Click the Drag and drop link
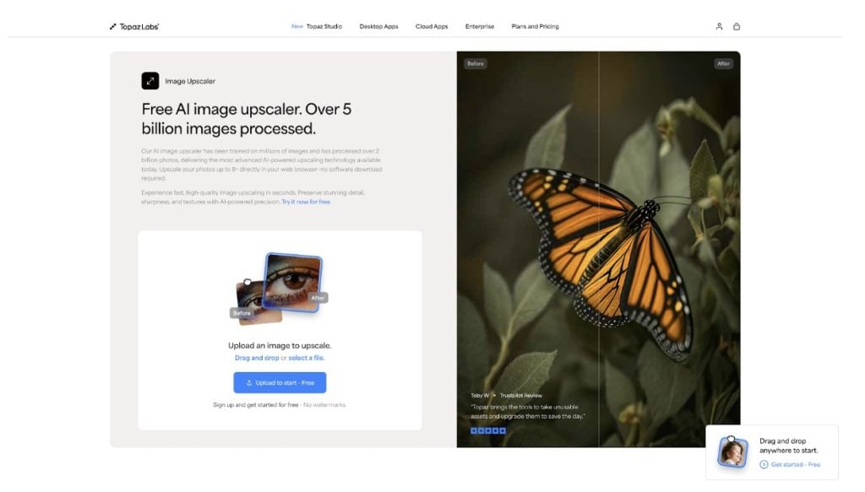The image size is (865, 492). (257, 358)
